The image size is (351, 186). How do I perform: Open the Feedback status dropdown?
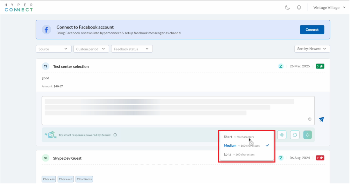click(x=132, y=49)
